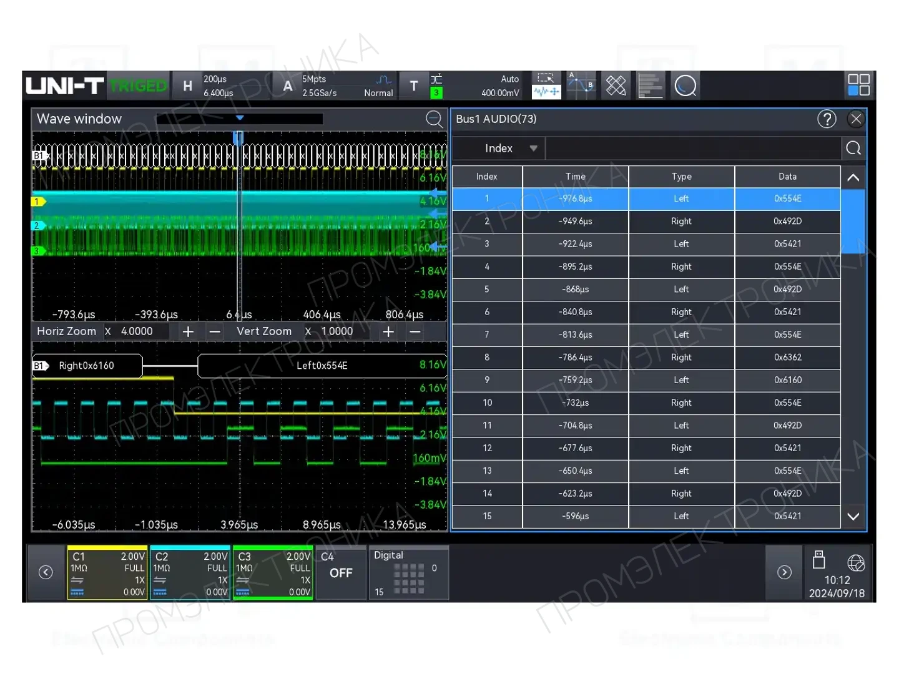Increase Horiz Zoom with plus button

tap(188, 332)
